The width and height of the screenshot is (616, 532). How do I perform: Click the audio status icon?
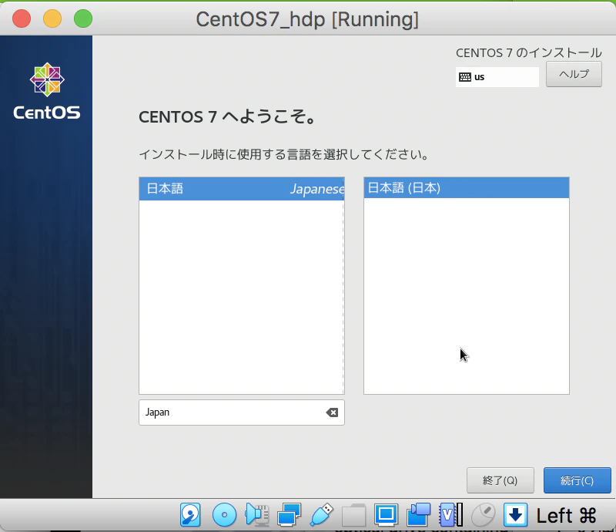256,515
